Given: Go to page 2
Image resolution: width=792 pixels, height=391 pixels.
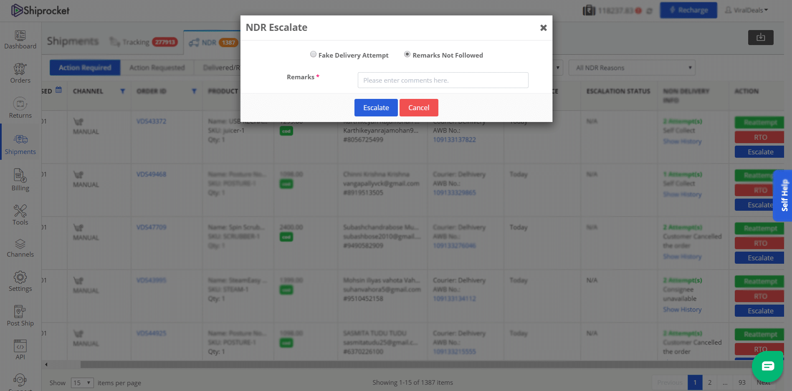Looking at the screenshot, I should (x=710, y=383).
